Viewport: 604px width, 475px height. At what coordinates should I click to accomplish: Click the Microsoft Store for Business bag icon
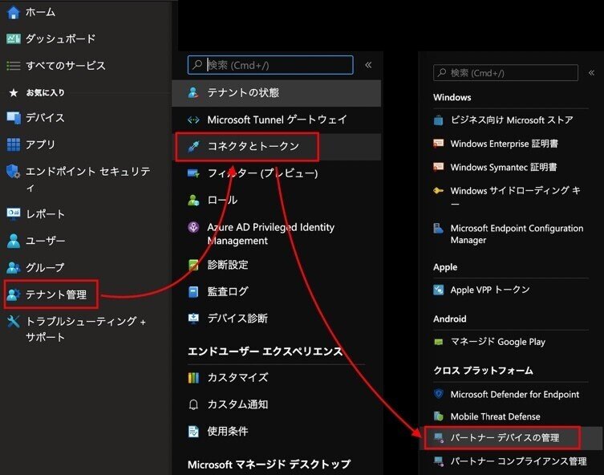coord(439,120)
